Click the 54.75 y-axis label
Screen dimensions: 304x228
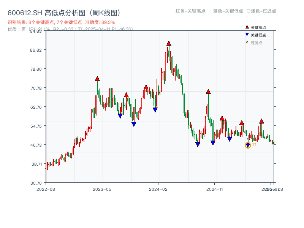[36, 126]
